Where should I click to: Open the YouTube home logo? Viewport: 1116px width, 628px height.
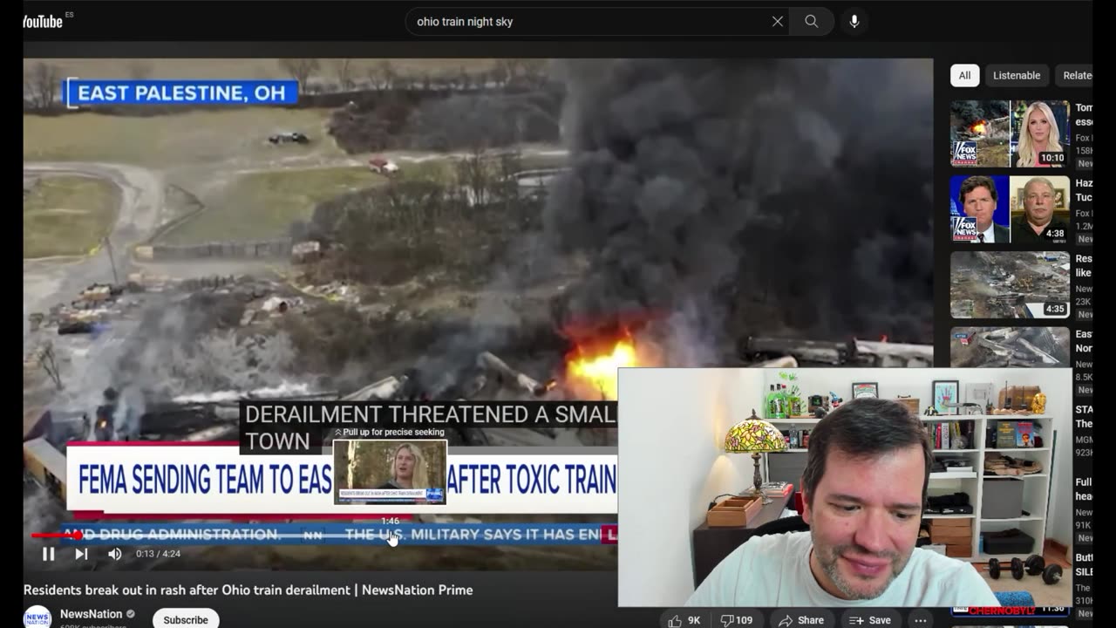43,21
